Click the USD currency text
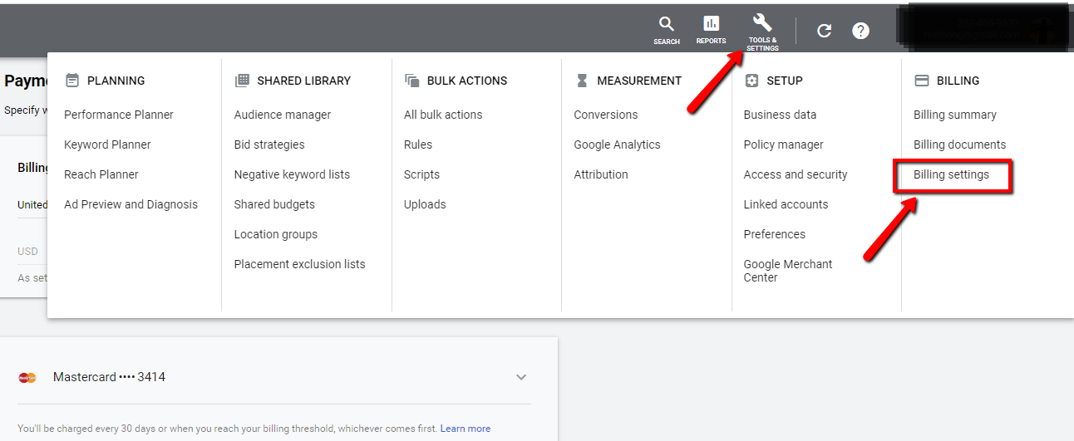 tap(27, 251)
